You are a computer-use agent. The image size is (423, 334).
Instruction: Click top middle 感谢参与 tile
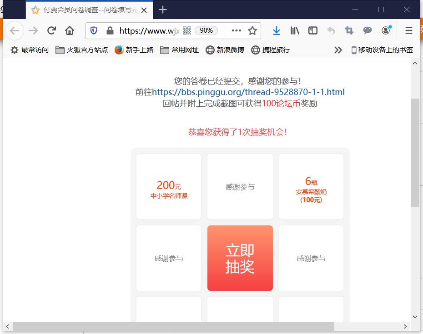240,187
